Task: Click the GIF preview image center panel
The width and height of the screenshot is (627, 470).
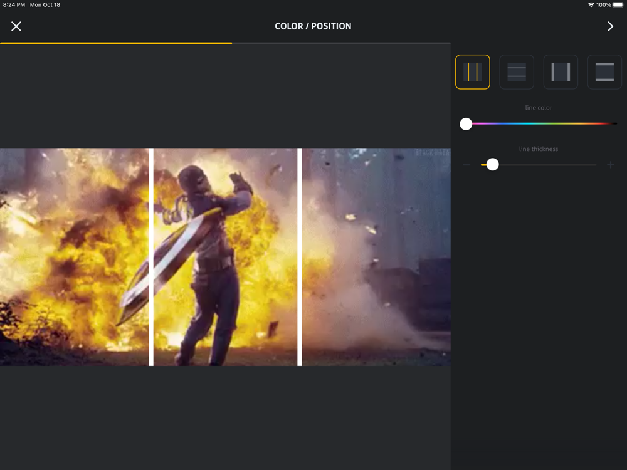Action: 226,257
